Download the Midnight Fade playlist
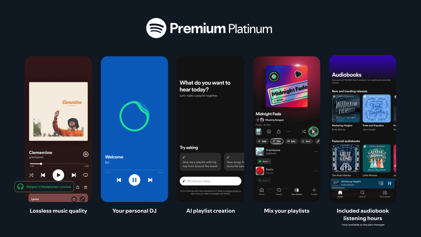The height and width of the screenshot is (237, 421). click(x=269, y=131)
